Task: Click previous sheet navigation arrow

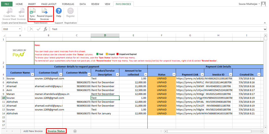Action: [x=7, y=131]
